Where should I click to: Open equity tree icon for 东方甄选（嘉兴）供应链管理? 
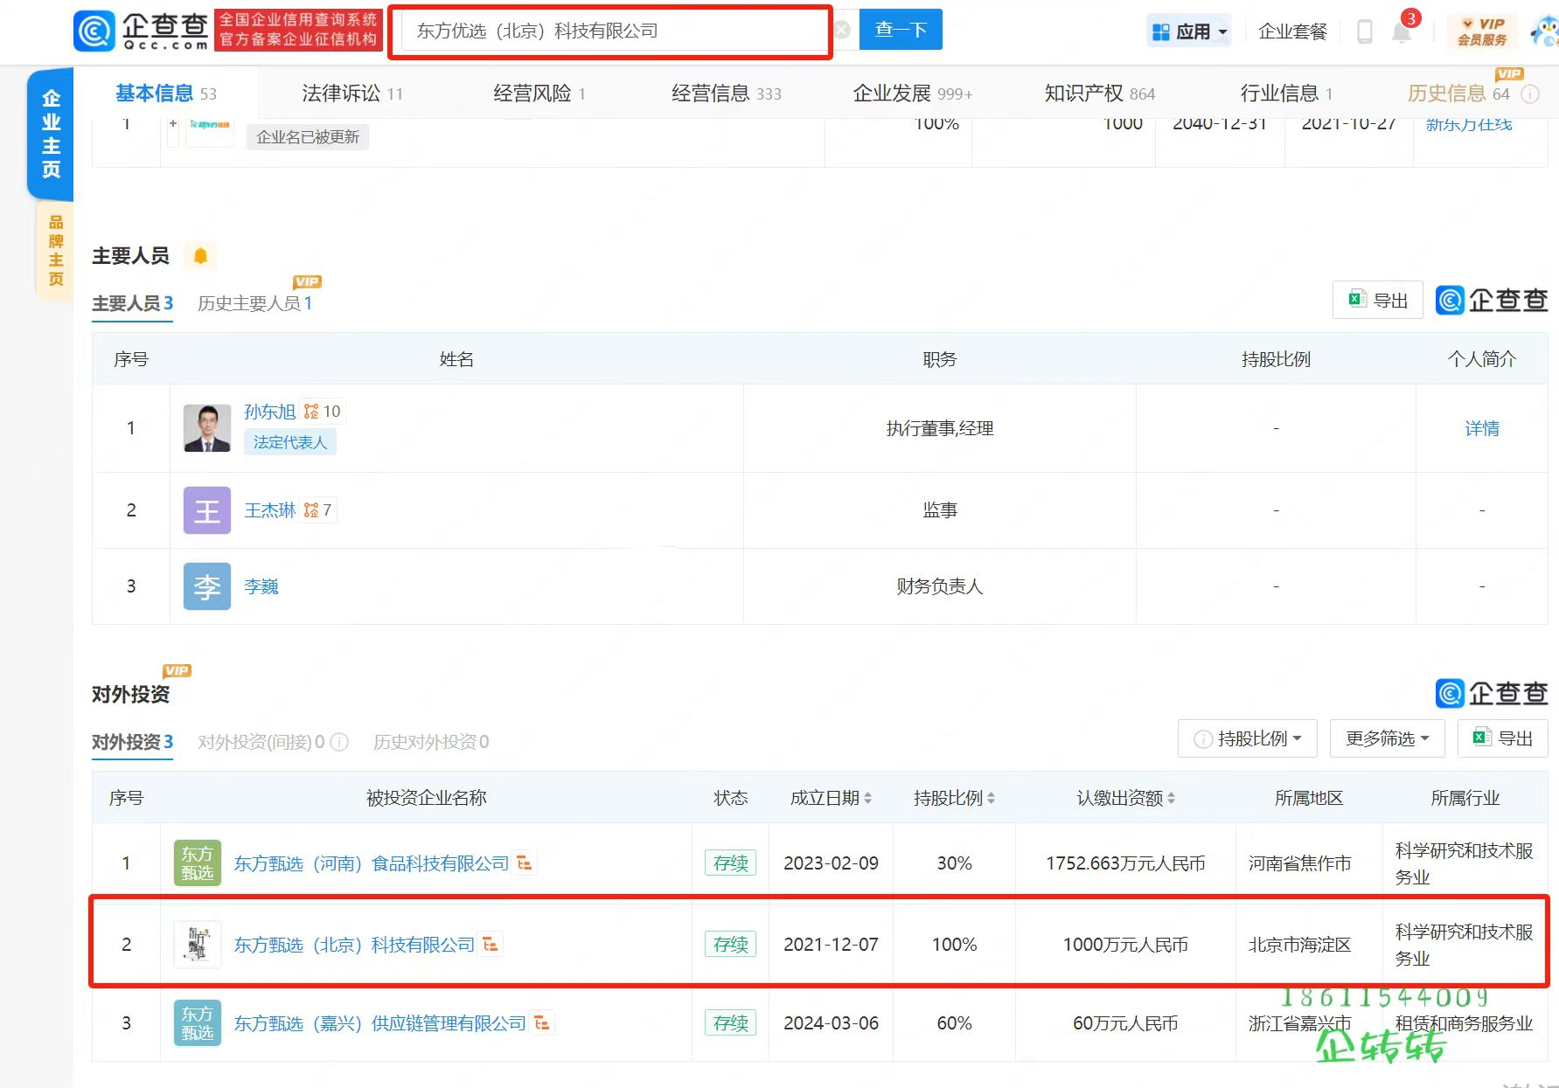tap(542, 1022)
